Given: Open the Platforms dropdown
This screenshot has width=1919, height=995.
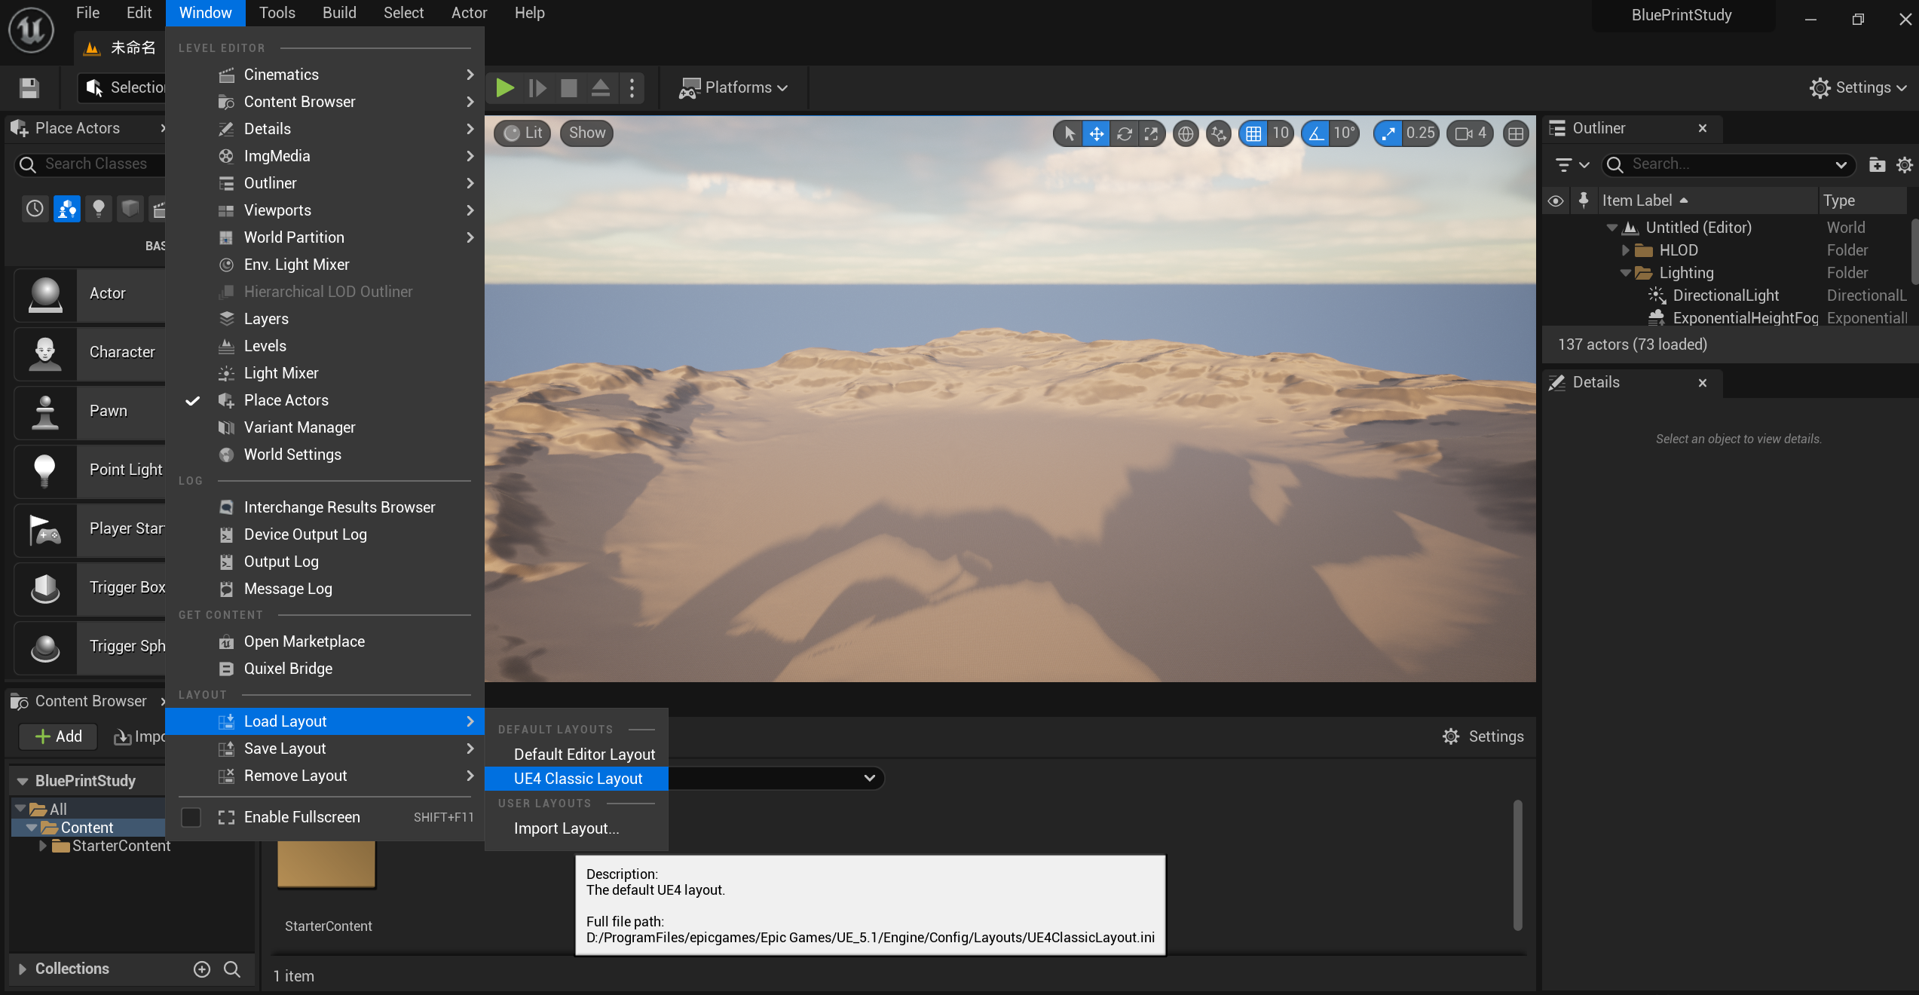Looking at the screenshot, I should click(x=733, y=88).
